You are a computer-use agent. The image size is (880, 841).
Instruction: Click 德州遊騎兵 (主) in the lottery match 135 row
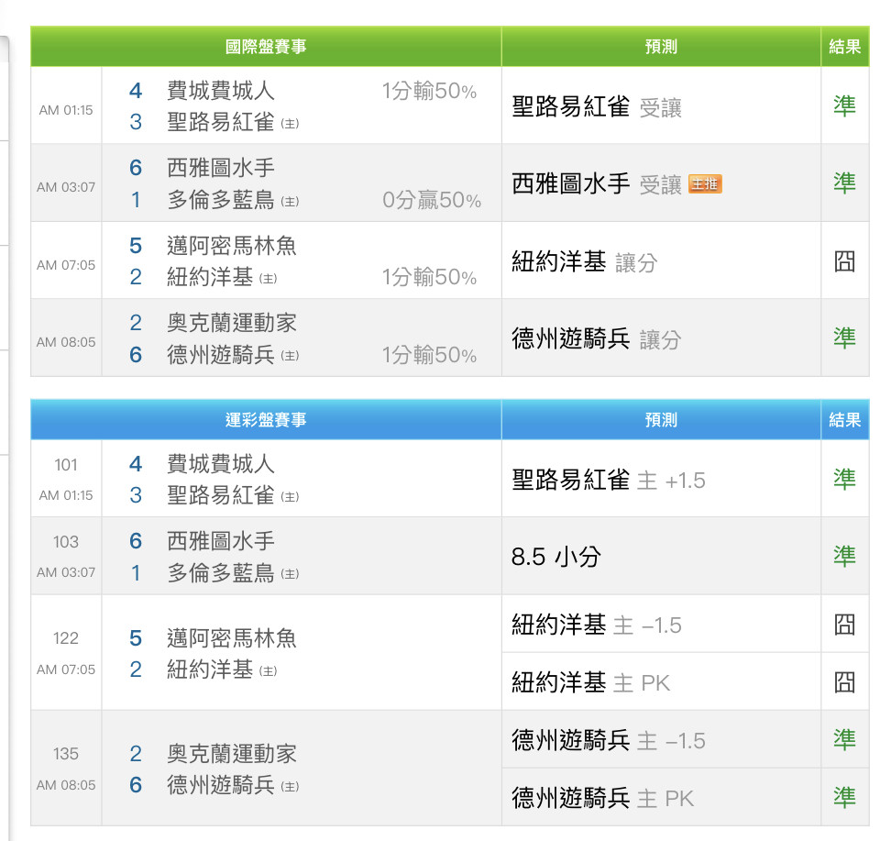233,785
